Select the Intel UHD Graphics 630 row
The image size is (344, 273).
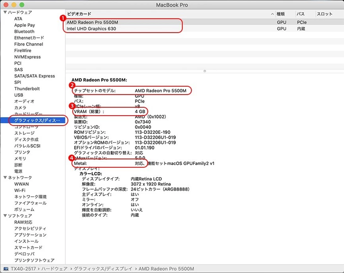[x=205, y=28]
